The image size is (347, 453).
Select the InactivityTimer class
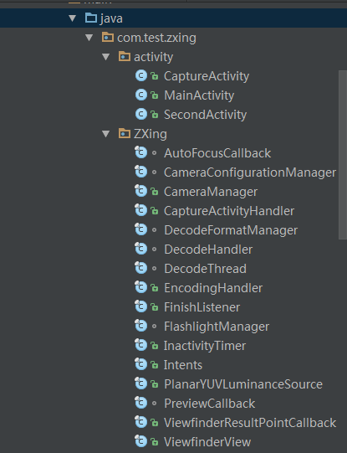[205, 346]
